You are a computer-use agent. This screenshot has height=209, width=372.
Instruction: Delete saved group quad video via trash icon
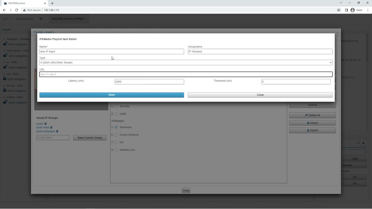click(x=51, y=127)
